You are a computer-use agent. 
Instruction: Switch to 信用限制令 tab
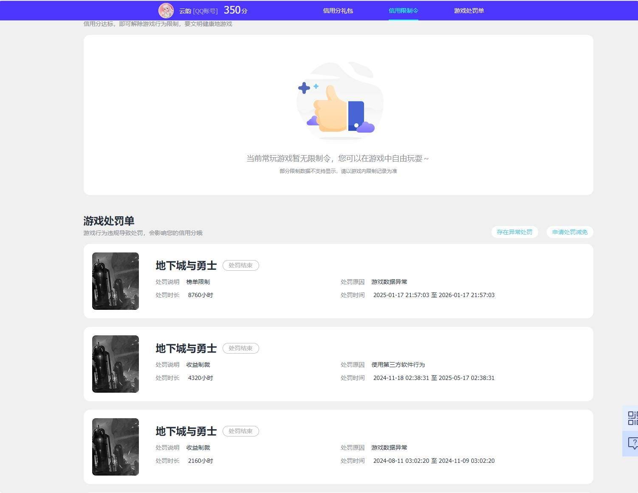pos(404,11)
